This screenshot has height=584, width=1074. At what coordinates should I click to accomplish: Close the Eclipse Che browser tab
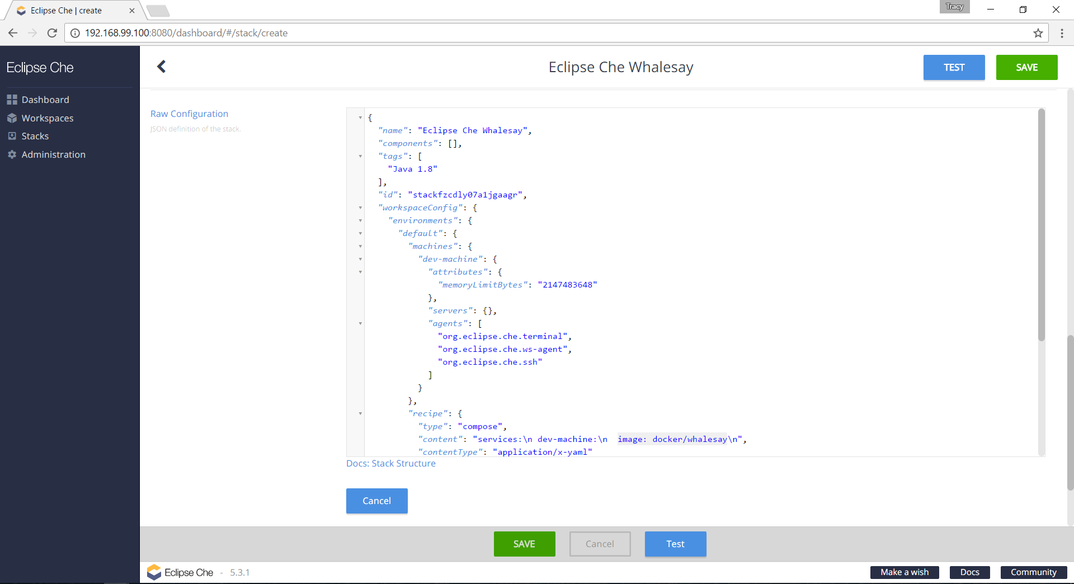pos(132,11)
